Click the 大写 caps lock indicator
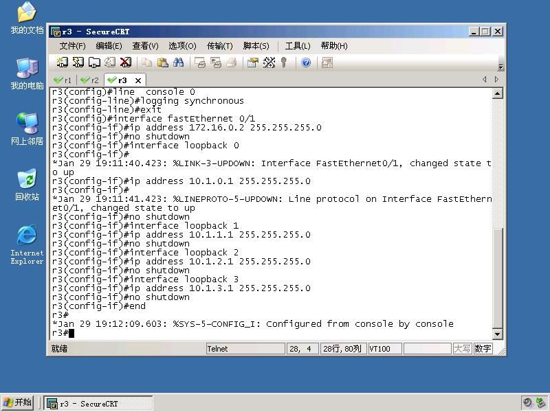Image resolution: width=550 pixels, height=412 pixels. click(x=462, y=349)
